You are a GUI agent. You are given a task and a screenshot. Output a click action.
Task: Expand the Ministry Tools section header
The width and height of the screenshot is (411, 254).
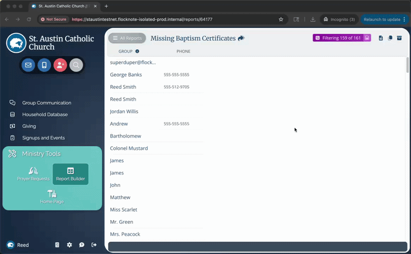[x=41, y=154]
